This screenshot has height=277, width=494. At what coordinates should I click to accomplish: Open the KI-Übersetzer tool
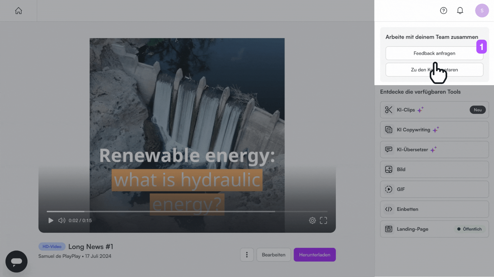434,150
